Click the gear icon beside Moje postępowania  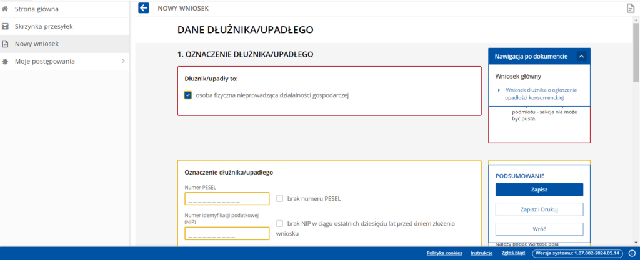click(6, 61)
